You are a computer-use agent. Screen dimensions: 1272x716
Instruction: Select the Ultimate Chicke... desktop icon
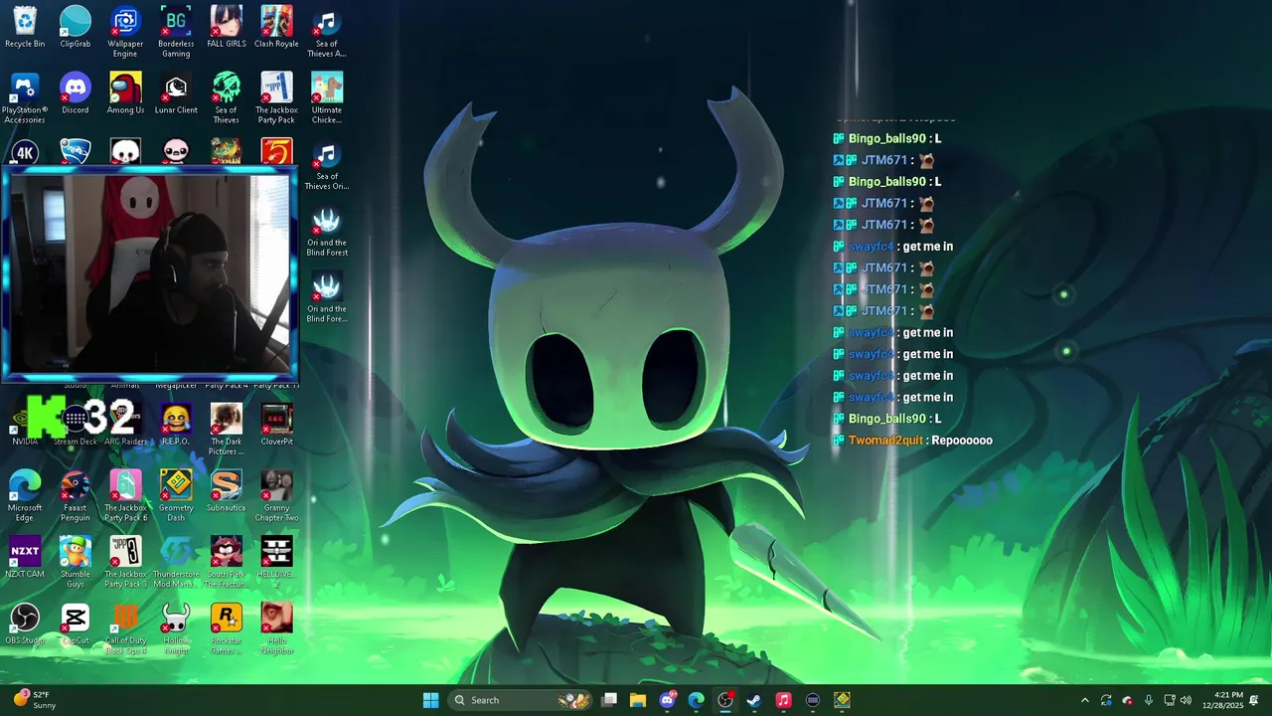tap(327, 97)
